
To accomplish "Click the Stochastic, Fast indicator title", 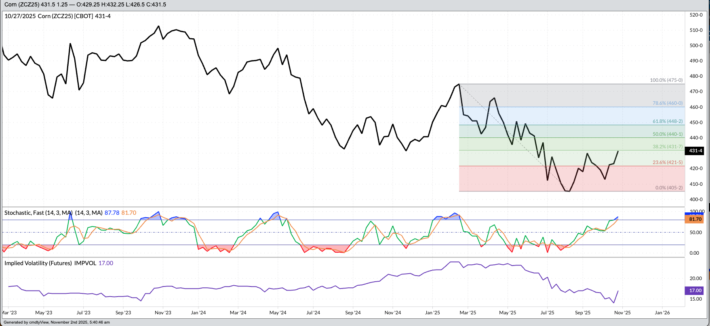I will (x=38, y=213).
